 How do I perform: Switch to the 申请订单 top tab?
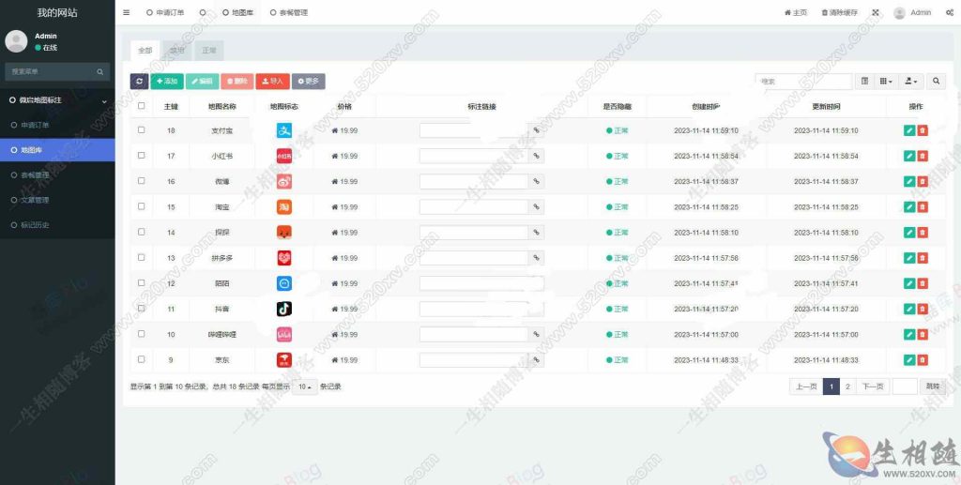pyautogui.click(x=165, y=12)
